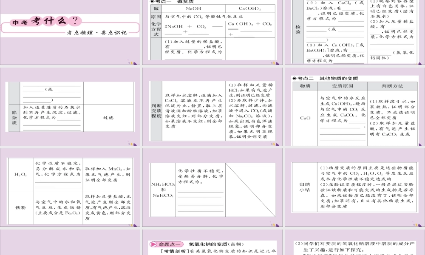Screen dimensions: 425x255
Task: Select the CaO cell
Action: point(305,118)
